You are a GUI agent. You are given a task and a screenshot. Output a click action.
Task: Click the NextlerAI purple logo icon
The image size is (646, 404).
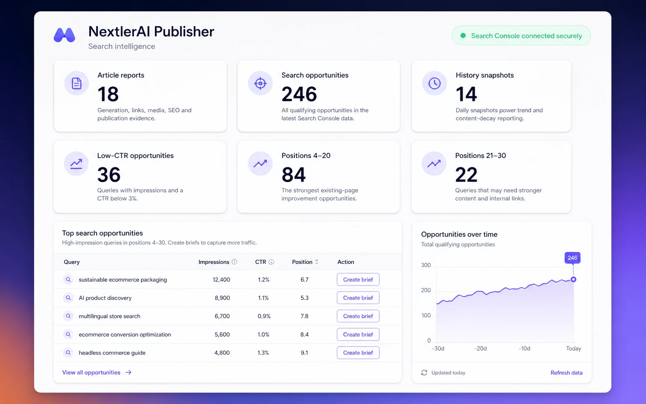[x=64, y=35]
